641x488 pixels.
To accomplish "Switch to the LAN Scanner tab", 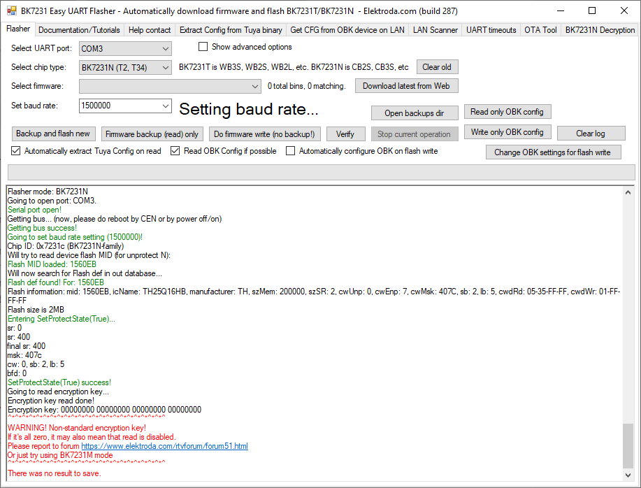I will [x=435, y=30].
